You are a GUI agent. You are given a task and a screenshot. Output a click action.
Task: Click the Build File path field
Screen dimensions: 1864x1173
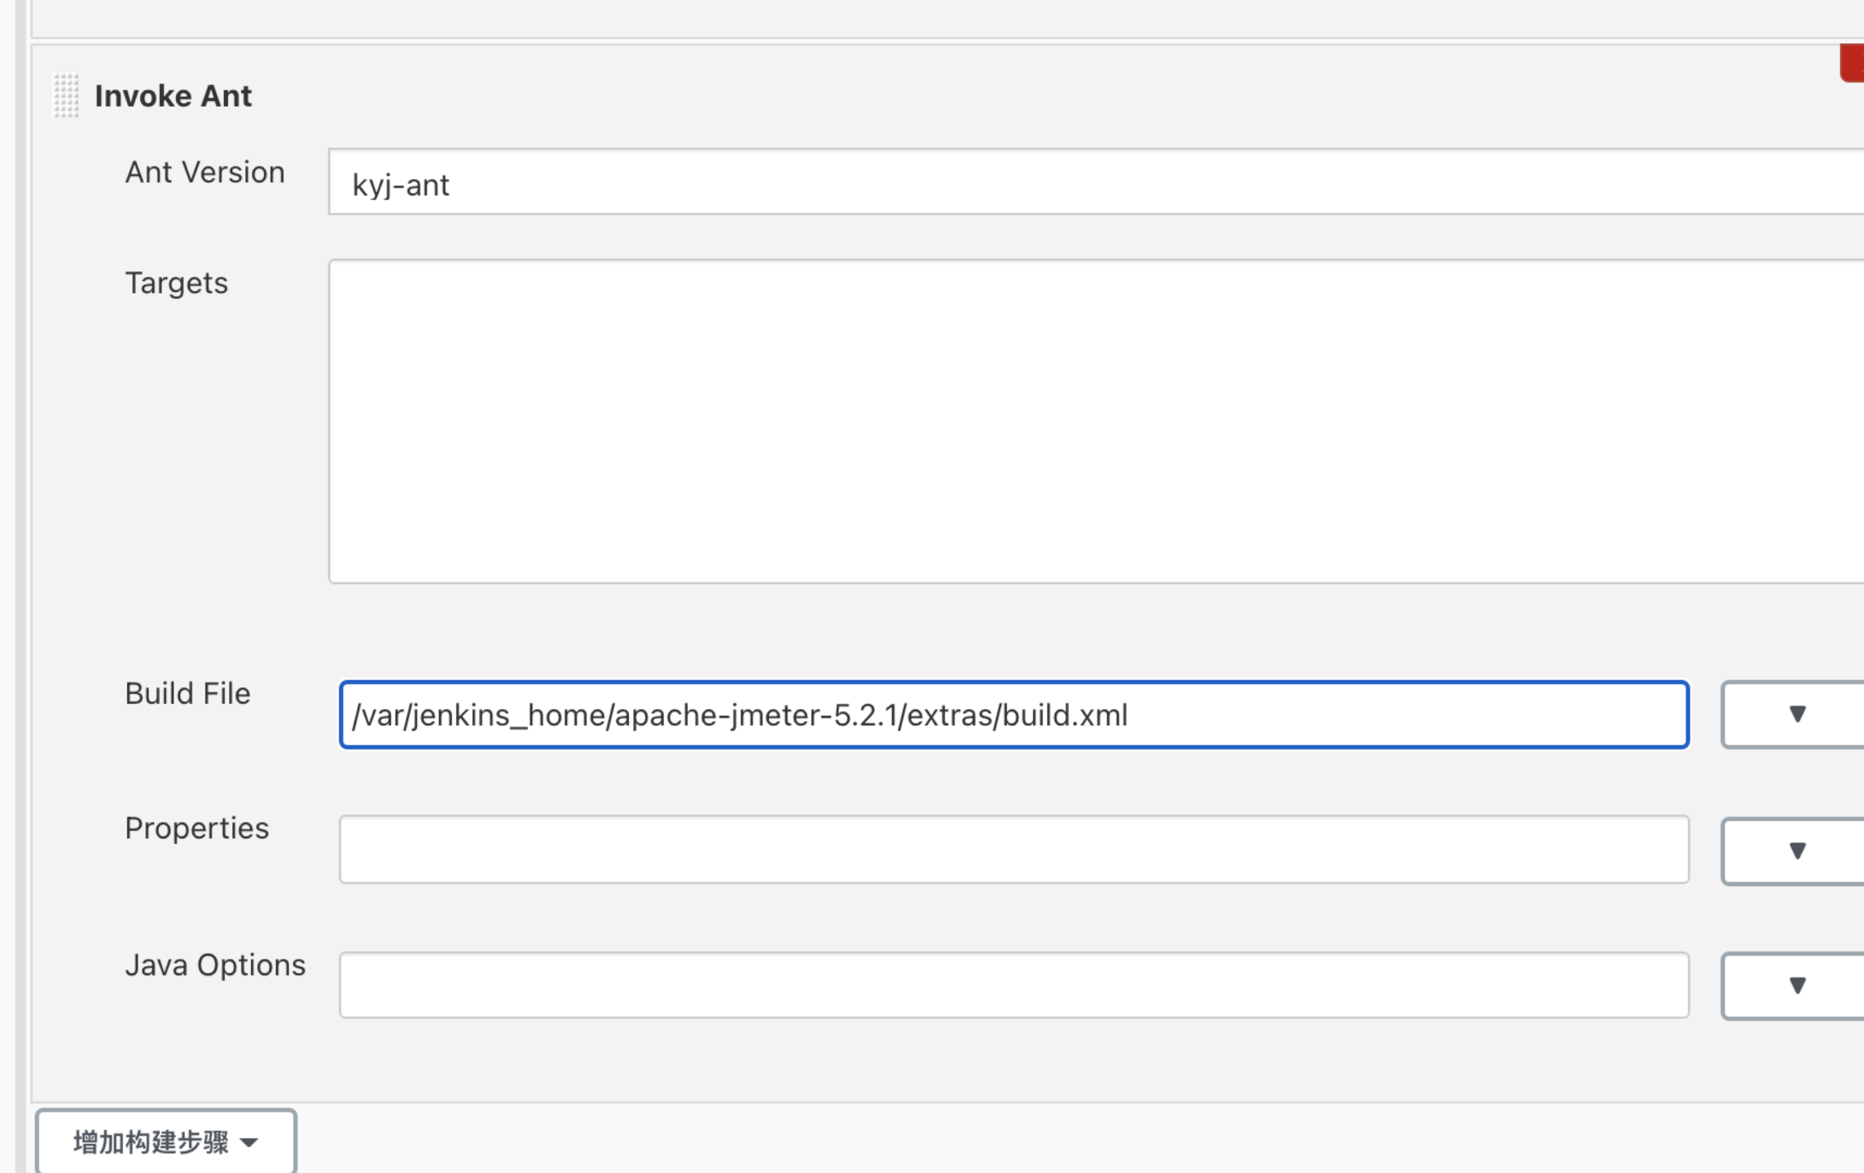tap(1014, 714)
